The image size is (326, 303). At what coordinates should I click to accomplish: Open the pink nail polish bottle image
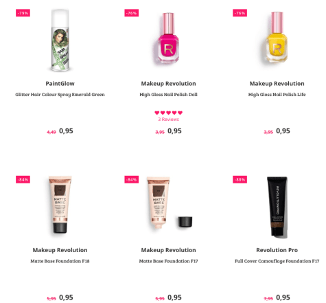[x=169, y=38]
